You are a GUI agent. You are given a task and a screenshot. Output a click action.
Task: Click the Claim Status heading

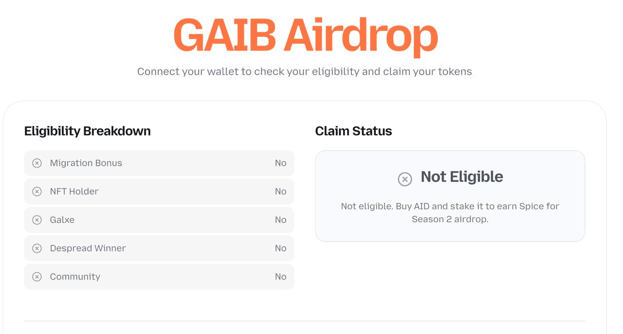353,131
